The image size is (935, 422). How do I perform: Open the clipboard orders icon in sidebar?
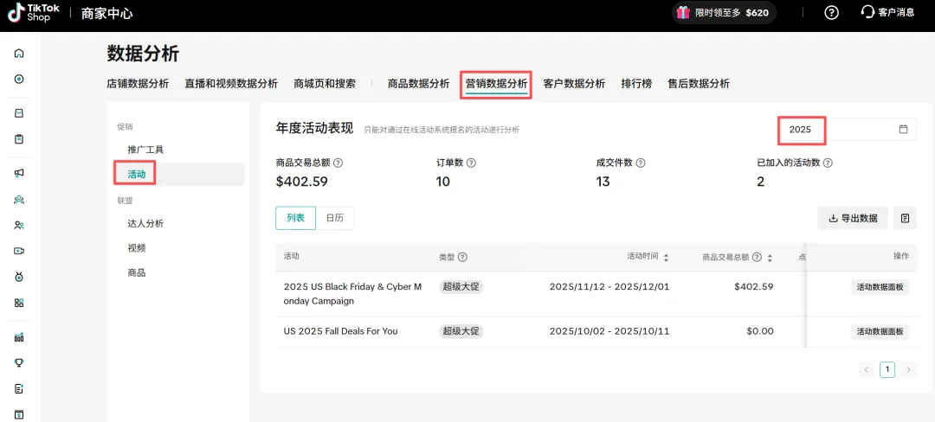click(19, 139)
